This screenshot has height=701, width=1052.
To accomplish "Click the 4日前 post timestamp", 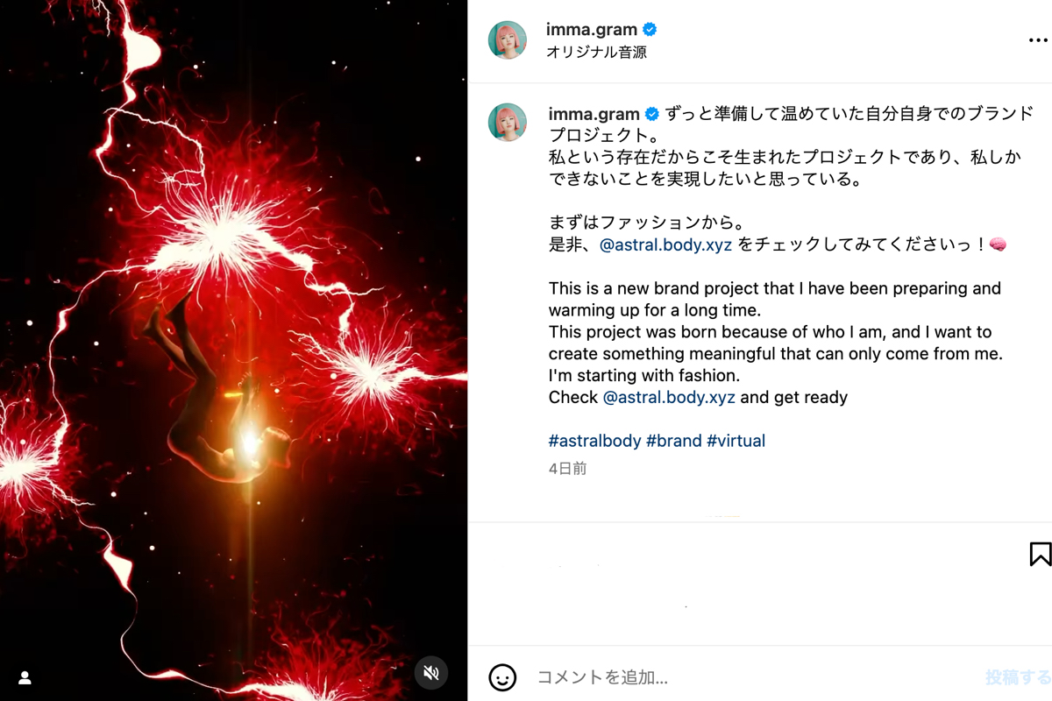I will [567, 469].
